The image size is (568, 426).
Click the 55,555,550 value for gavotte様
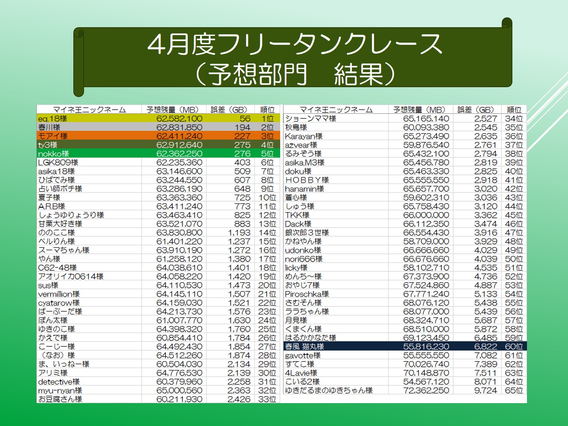point(426,355)
